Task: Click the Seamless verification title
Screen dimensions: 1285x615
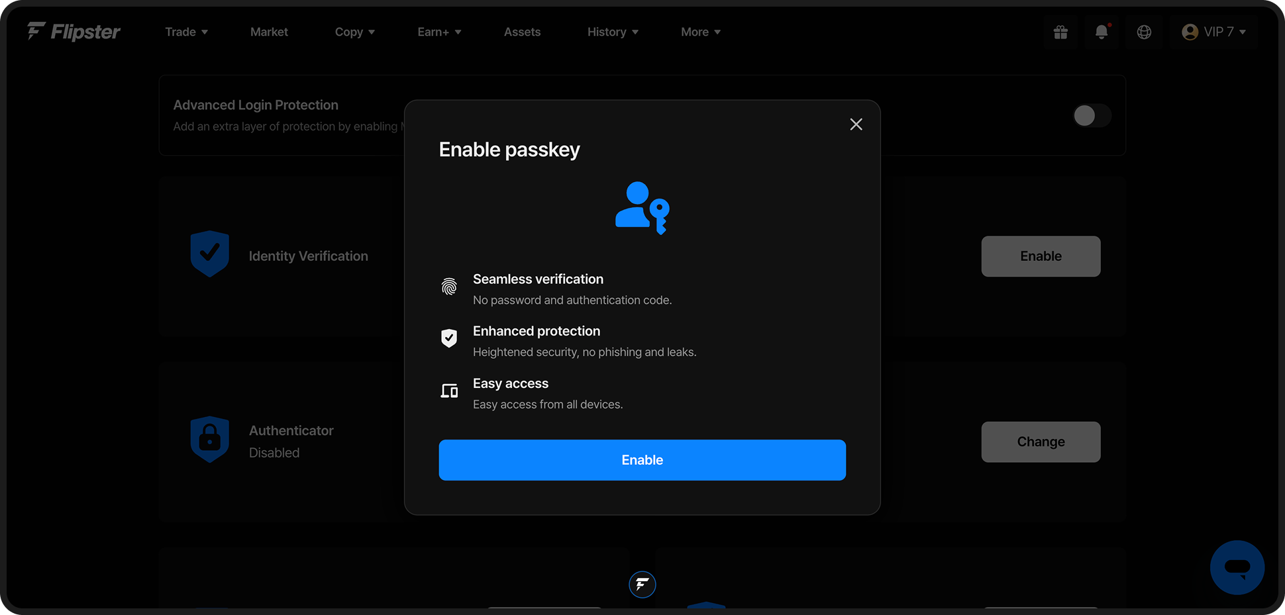Action: [x=538, y=279]
